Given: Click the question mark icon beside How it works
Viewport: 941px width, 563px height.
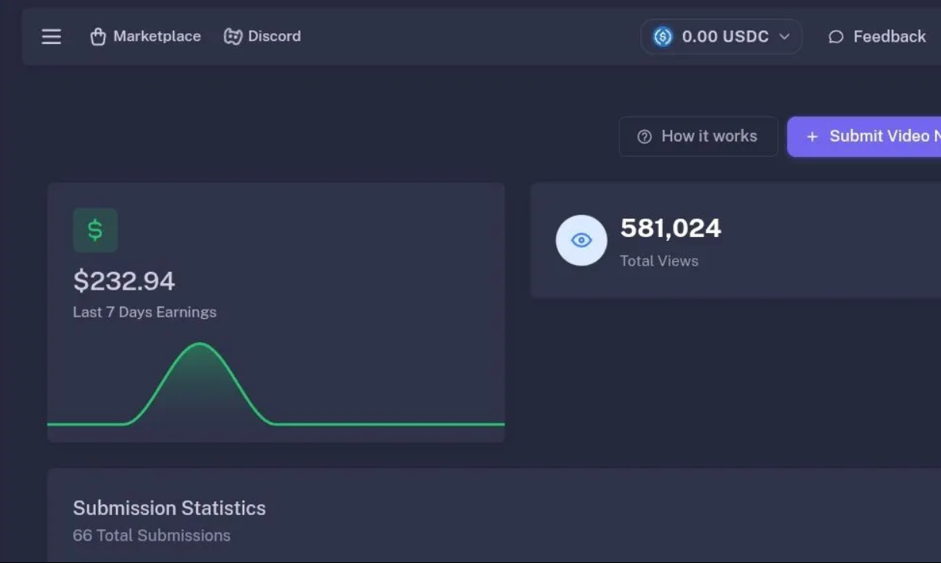Looking at the screenshot, I should 644,136.
